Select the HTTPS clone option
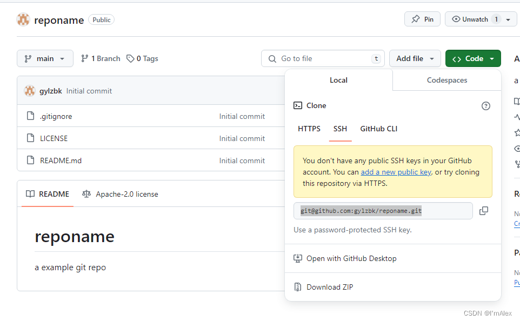Viewport: 520px width, 321px height. (309, 129)
